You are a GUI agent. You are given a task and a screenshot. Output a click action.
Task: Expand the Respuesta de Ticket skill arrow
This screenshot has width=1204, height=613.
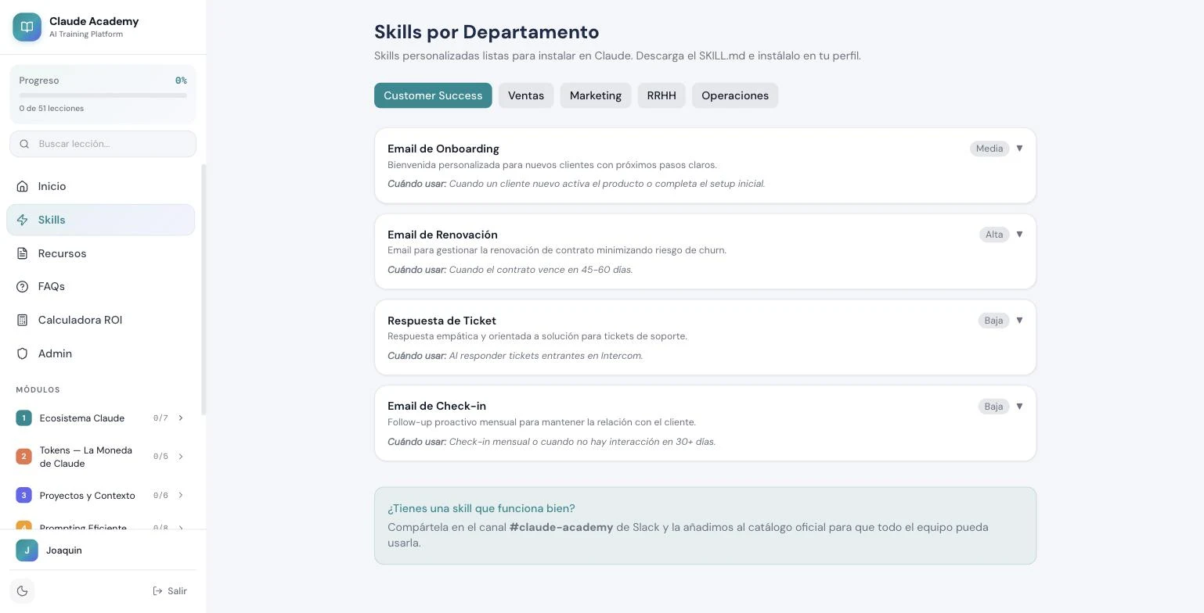1019,321
